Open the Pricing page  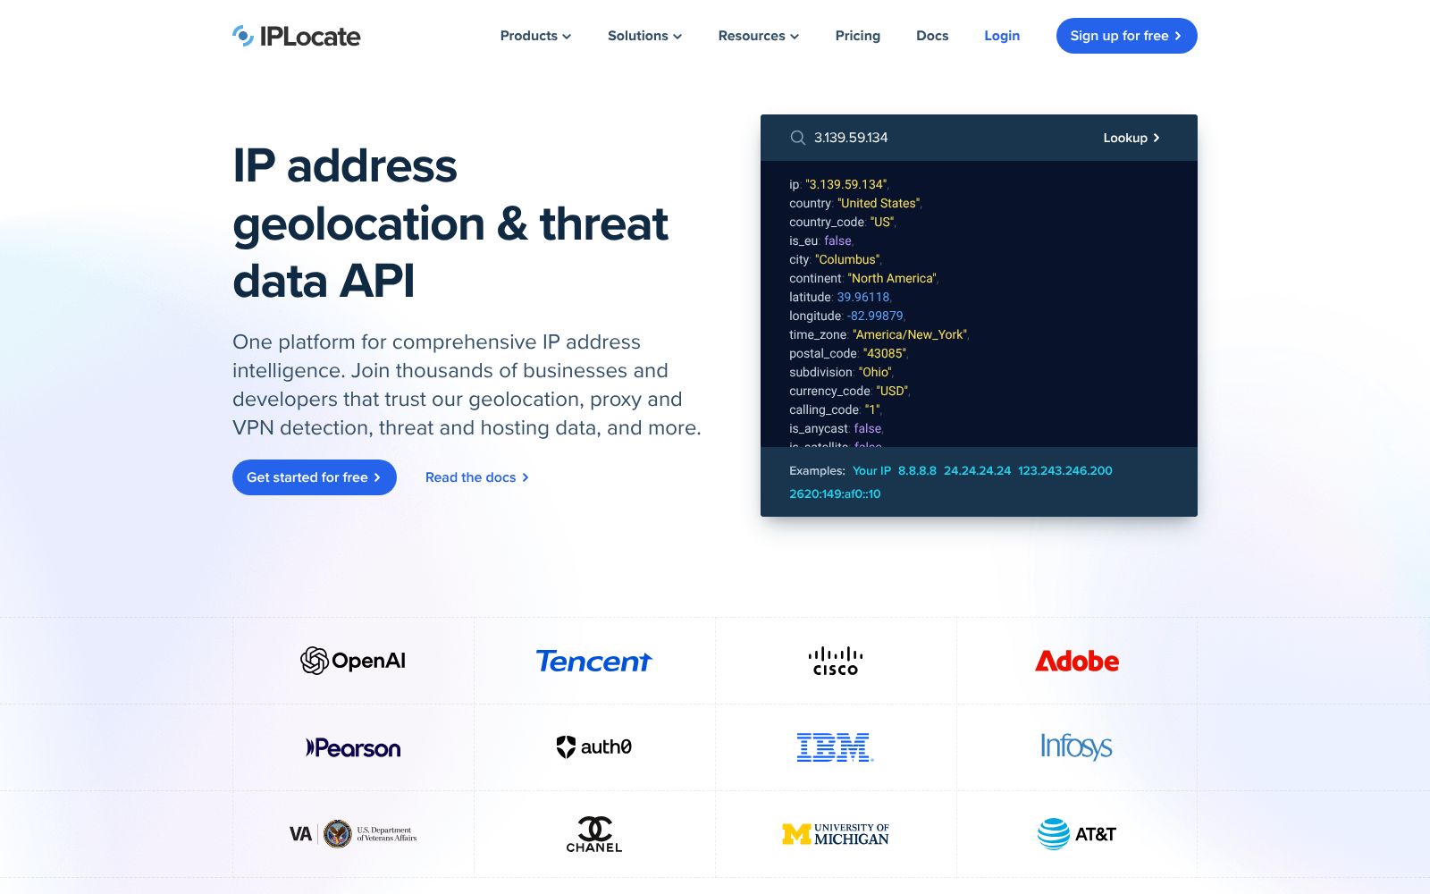coord(857,36)
